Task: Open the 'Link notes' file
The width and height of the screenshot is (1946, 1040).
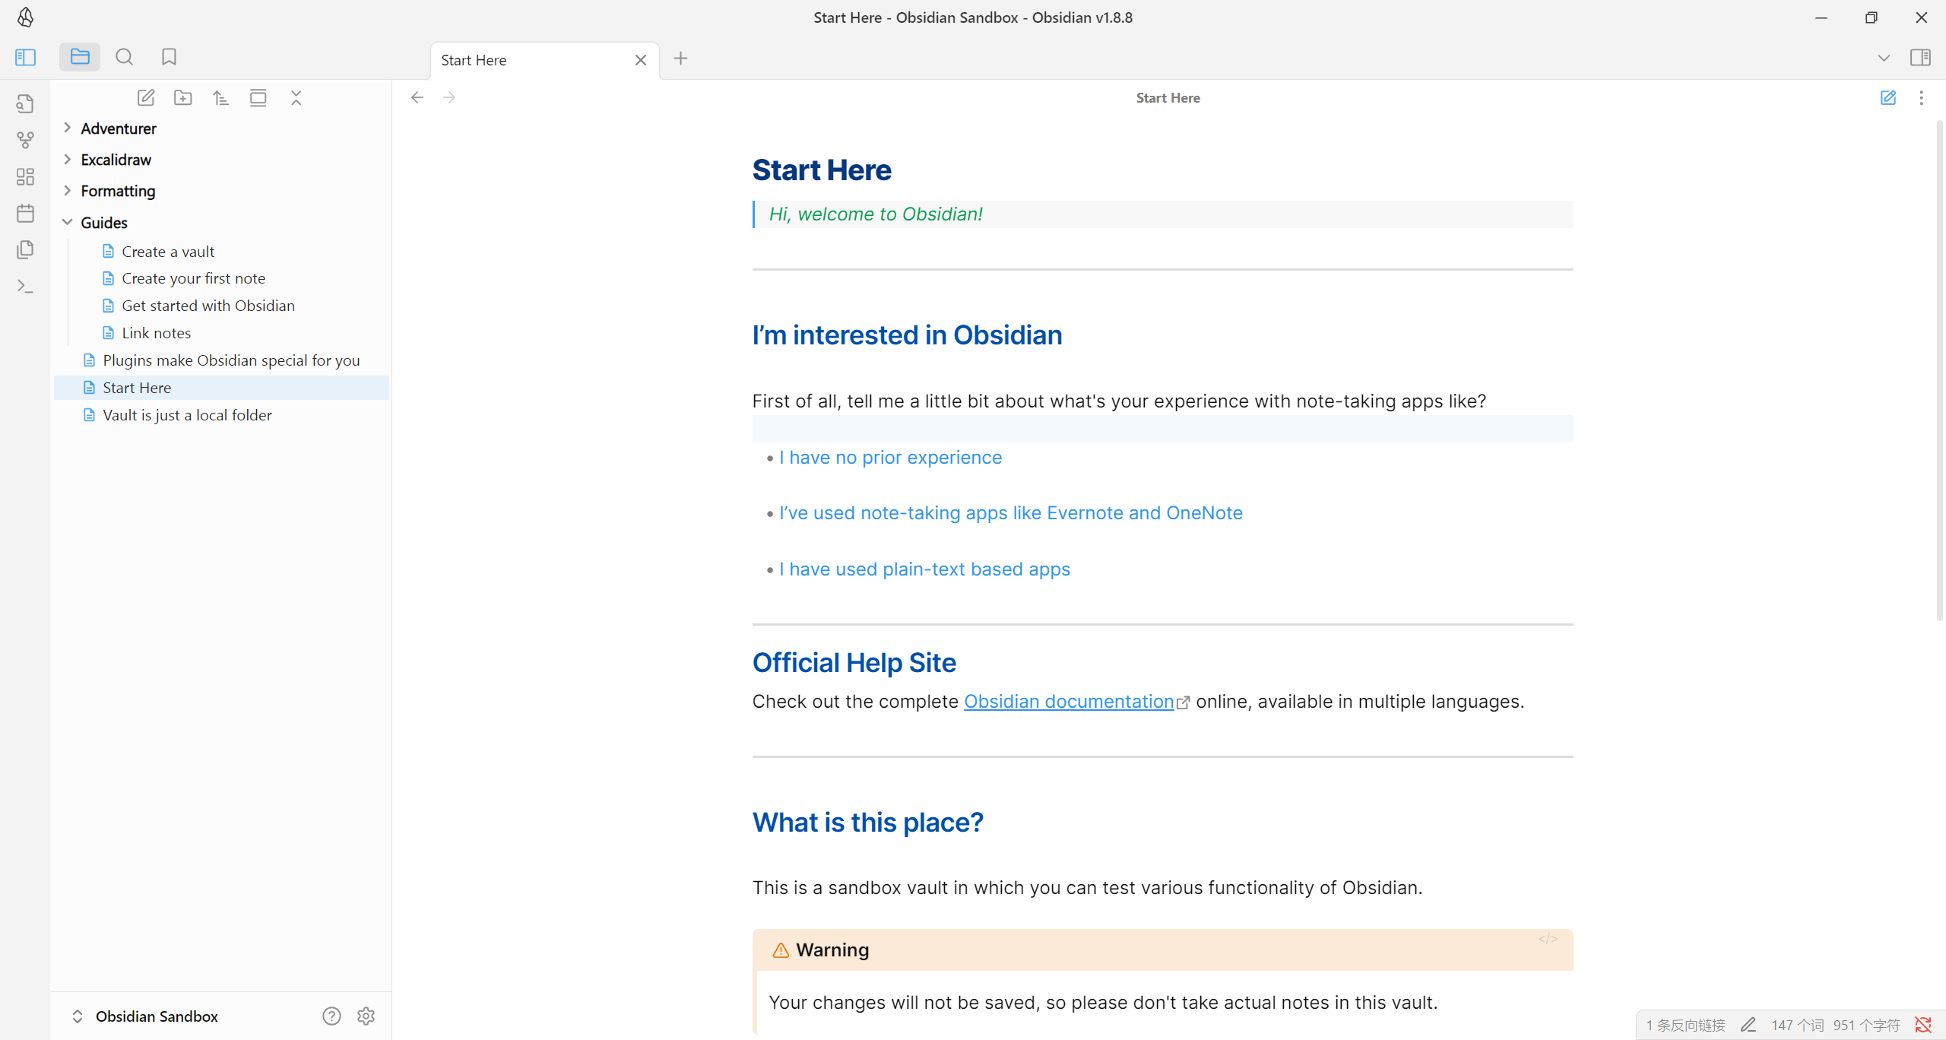Action: [x=156, y=333]
